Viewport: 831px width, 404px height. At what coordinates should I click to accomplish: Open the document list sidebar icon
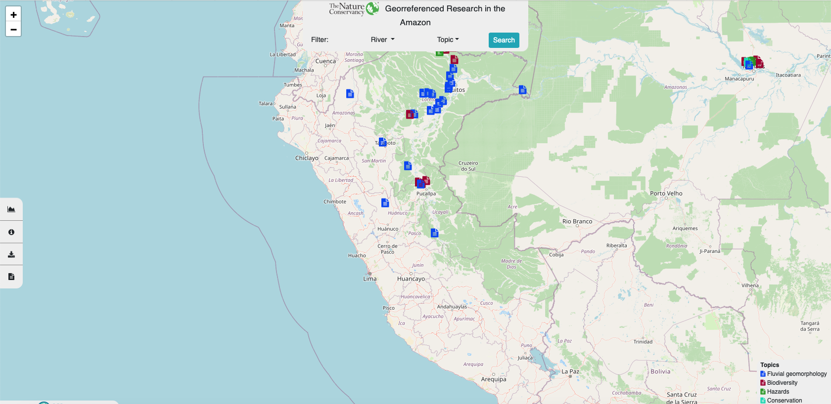click(x=11, y=277)
